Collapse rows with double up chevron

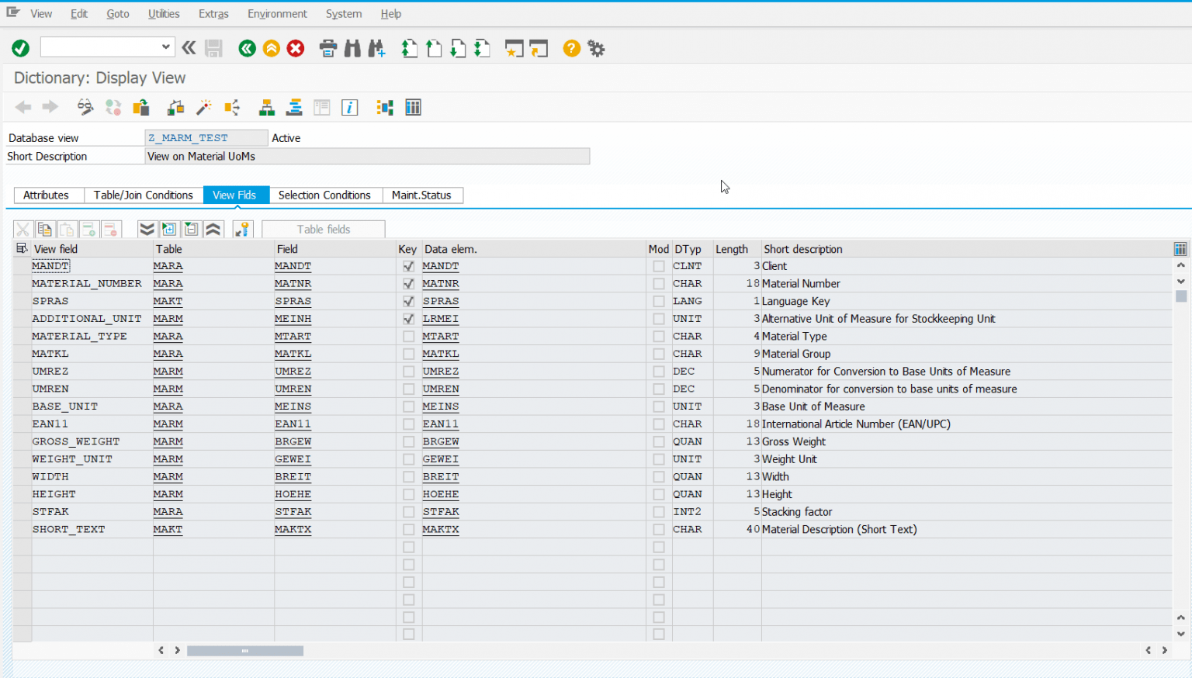(x=213, y=229)
